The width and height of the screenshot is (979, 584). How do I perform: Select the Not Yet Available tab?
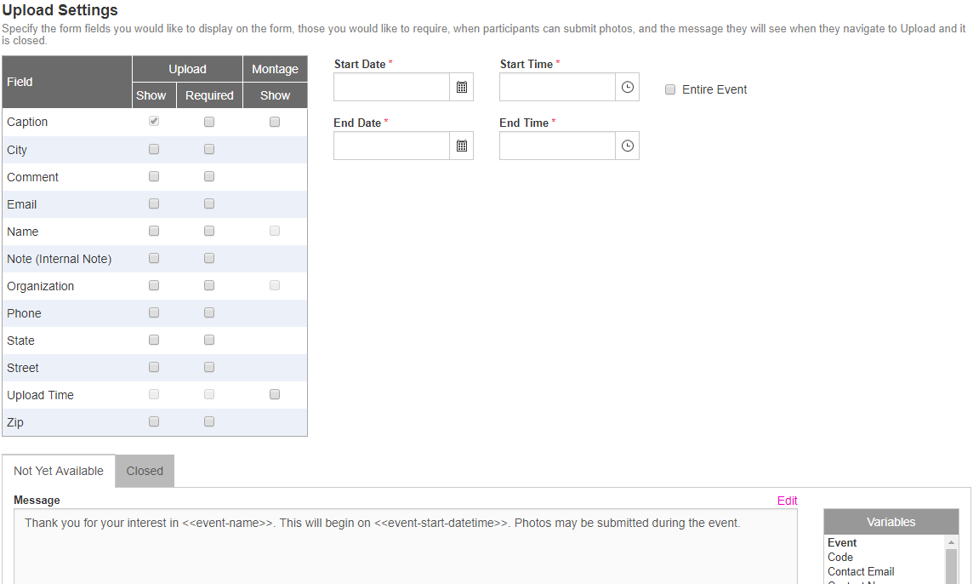point(59,471)
